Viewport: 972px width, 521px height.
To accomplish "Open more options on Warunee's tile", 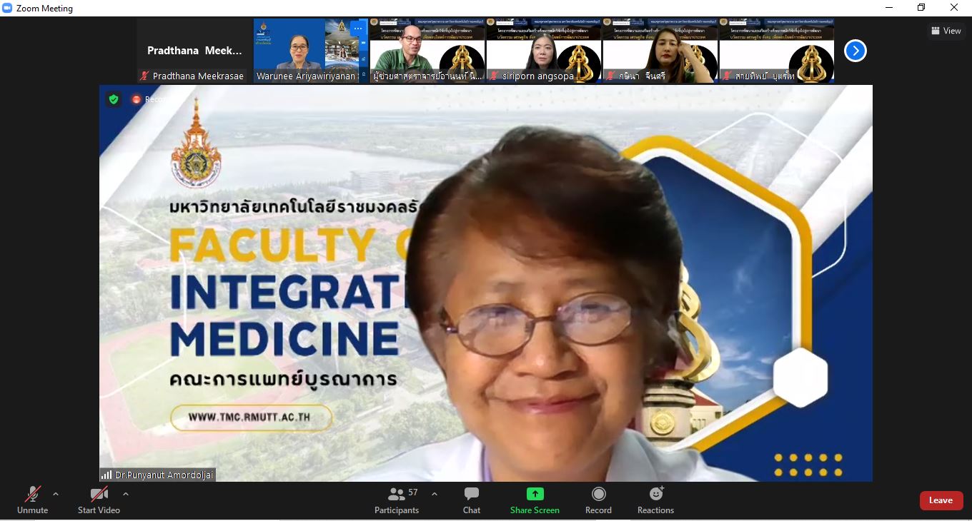I will click(358, 29).
